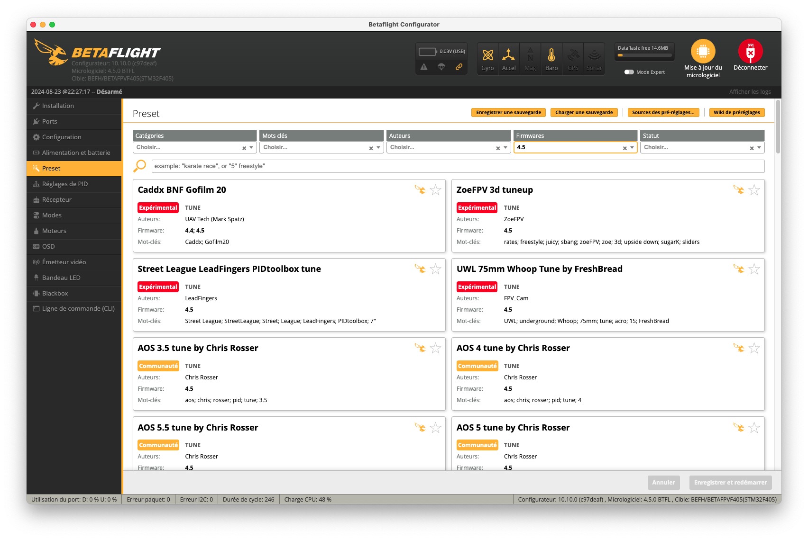Viewport: 808px width, 539px height.
Task: Select the currently active Preset tab
Action: (x=74, y=168)
